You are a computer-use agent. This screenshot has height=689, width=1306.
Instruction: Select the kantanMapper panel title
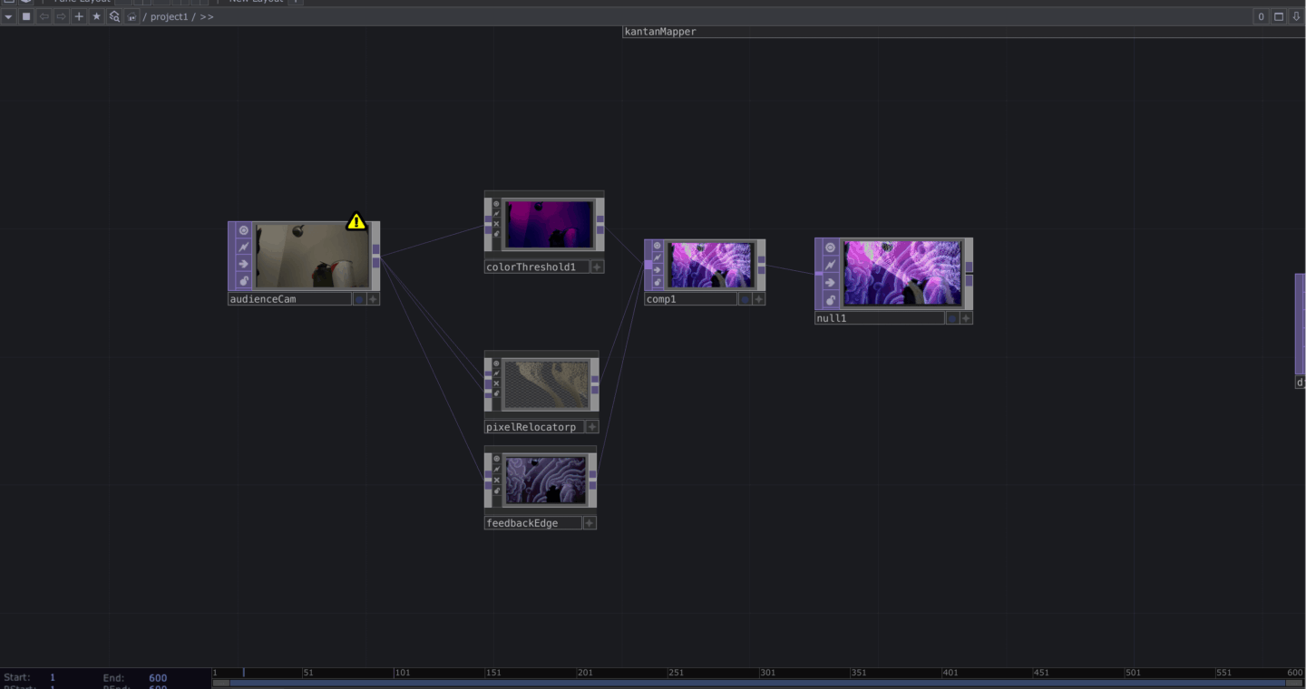coord(660,32)
